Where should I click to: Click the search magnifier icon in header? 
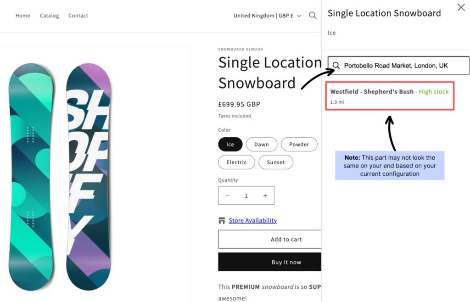point(313,16)
